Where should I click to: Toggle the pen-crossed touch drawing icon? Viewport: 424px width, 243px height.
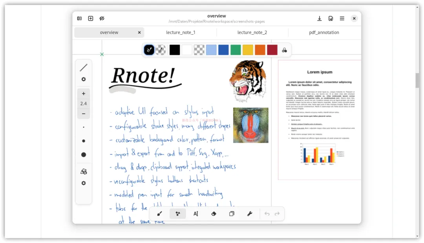click(102, 18)
